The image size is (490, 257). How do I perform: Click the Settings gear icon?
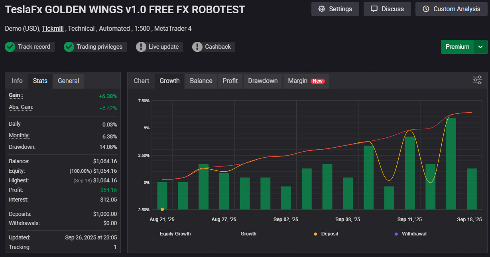[322, 9]
